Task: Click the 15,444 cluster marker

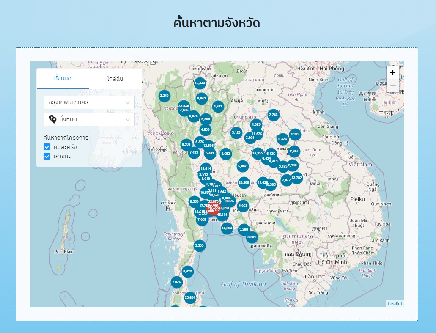Action: click(200, 83)
